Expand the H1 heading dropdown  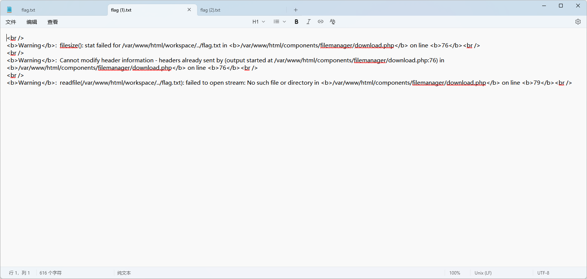coord(259,22)
